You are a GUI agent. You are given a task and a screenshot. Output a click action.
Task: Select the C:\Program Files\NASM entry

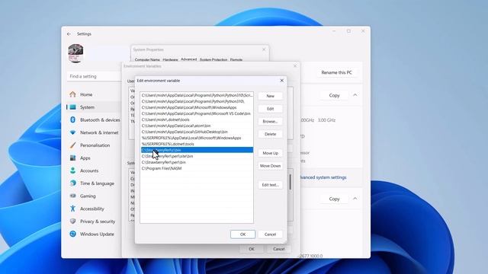(197, 168)
